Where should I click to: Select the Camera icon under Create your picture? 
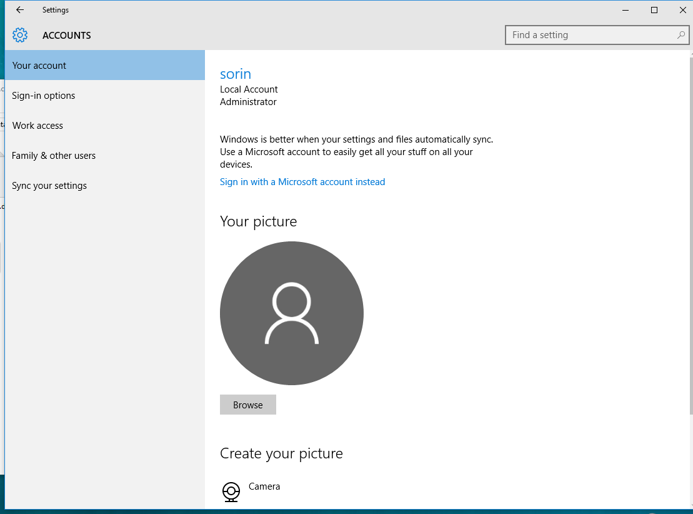click(x=231, y=491)
